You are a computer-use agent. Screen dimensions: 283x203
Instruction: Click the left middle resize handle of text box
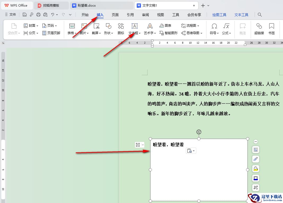150,170
